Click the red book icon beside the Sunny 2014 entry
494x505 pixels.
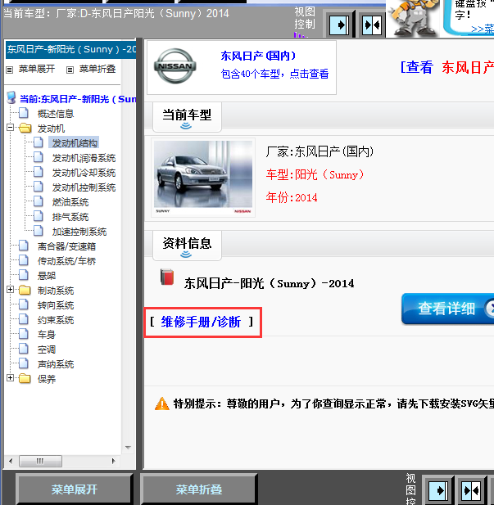(x=167, y=277)
